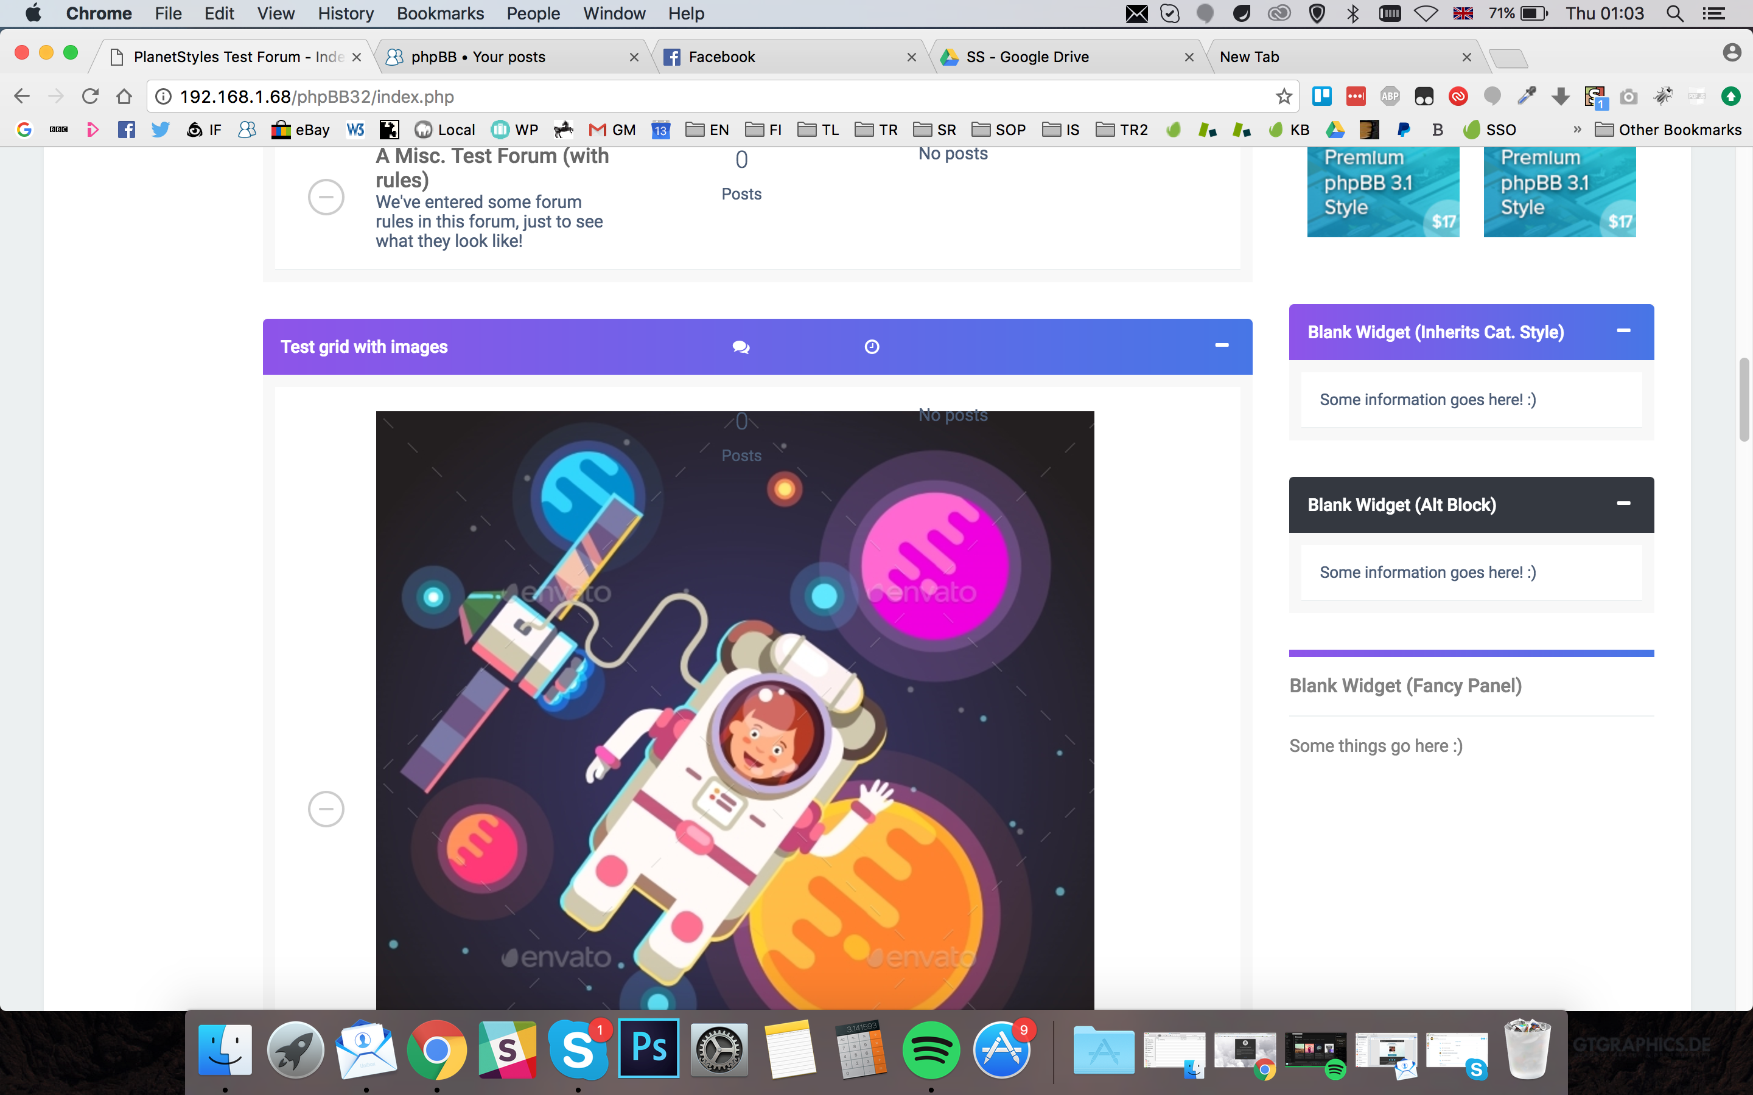Close the New Tab tab
This screenshot has width=1753, height=1095.
pos(1466,57)
